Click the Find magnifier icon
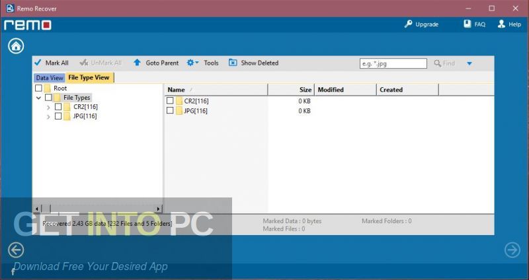 [438, 63]
